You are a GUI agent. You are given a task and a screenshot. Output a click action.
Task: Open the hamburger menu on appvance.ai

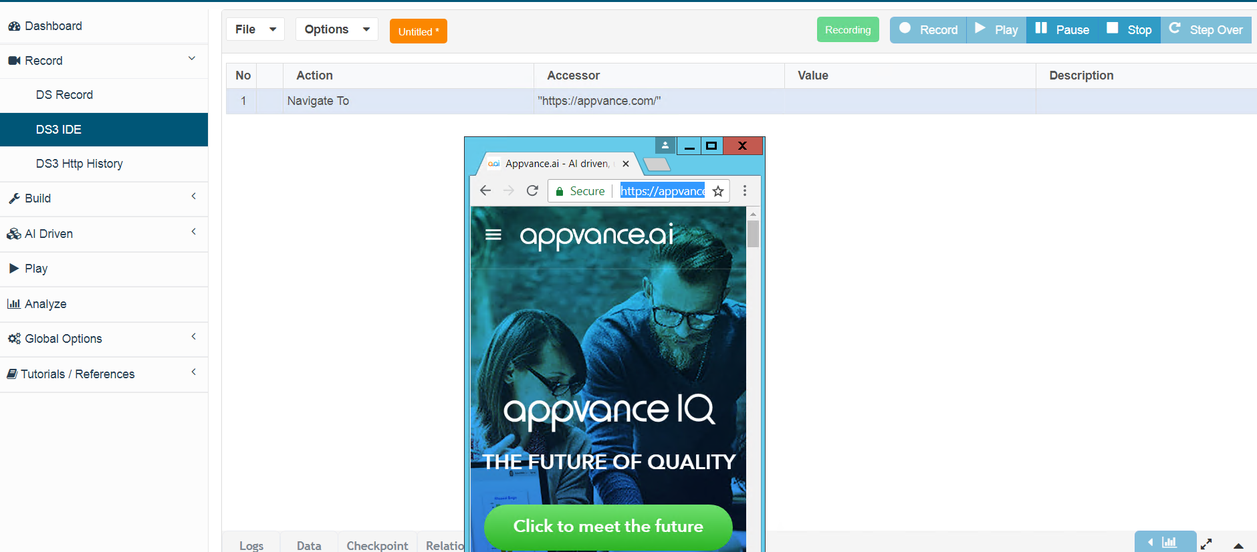click(x=493, y=235)
